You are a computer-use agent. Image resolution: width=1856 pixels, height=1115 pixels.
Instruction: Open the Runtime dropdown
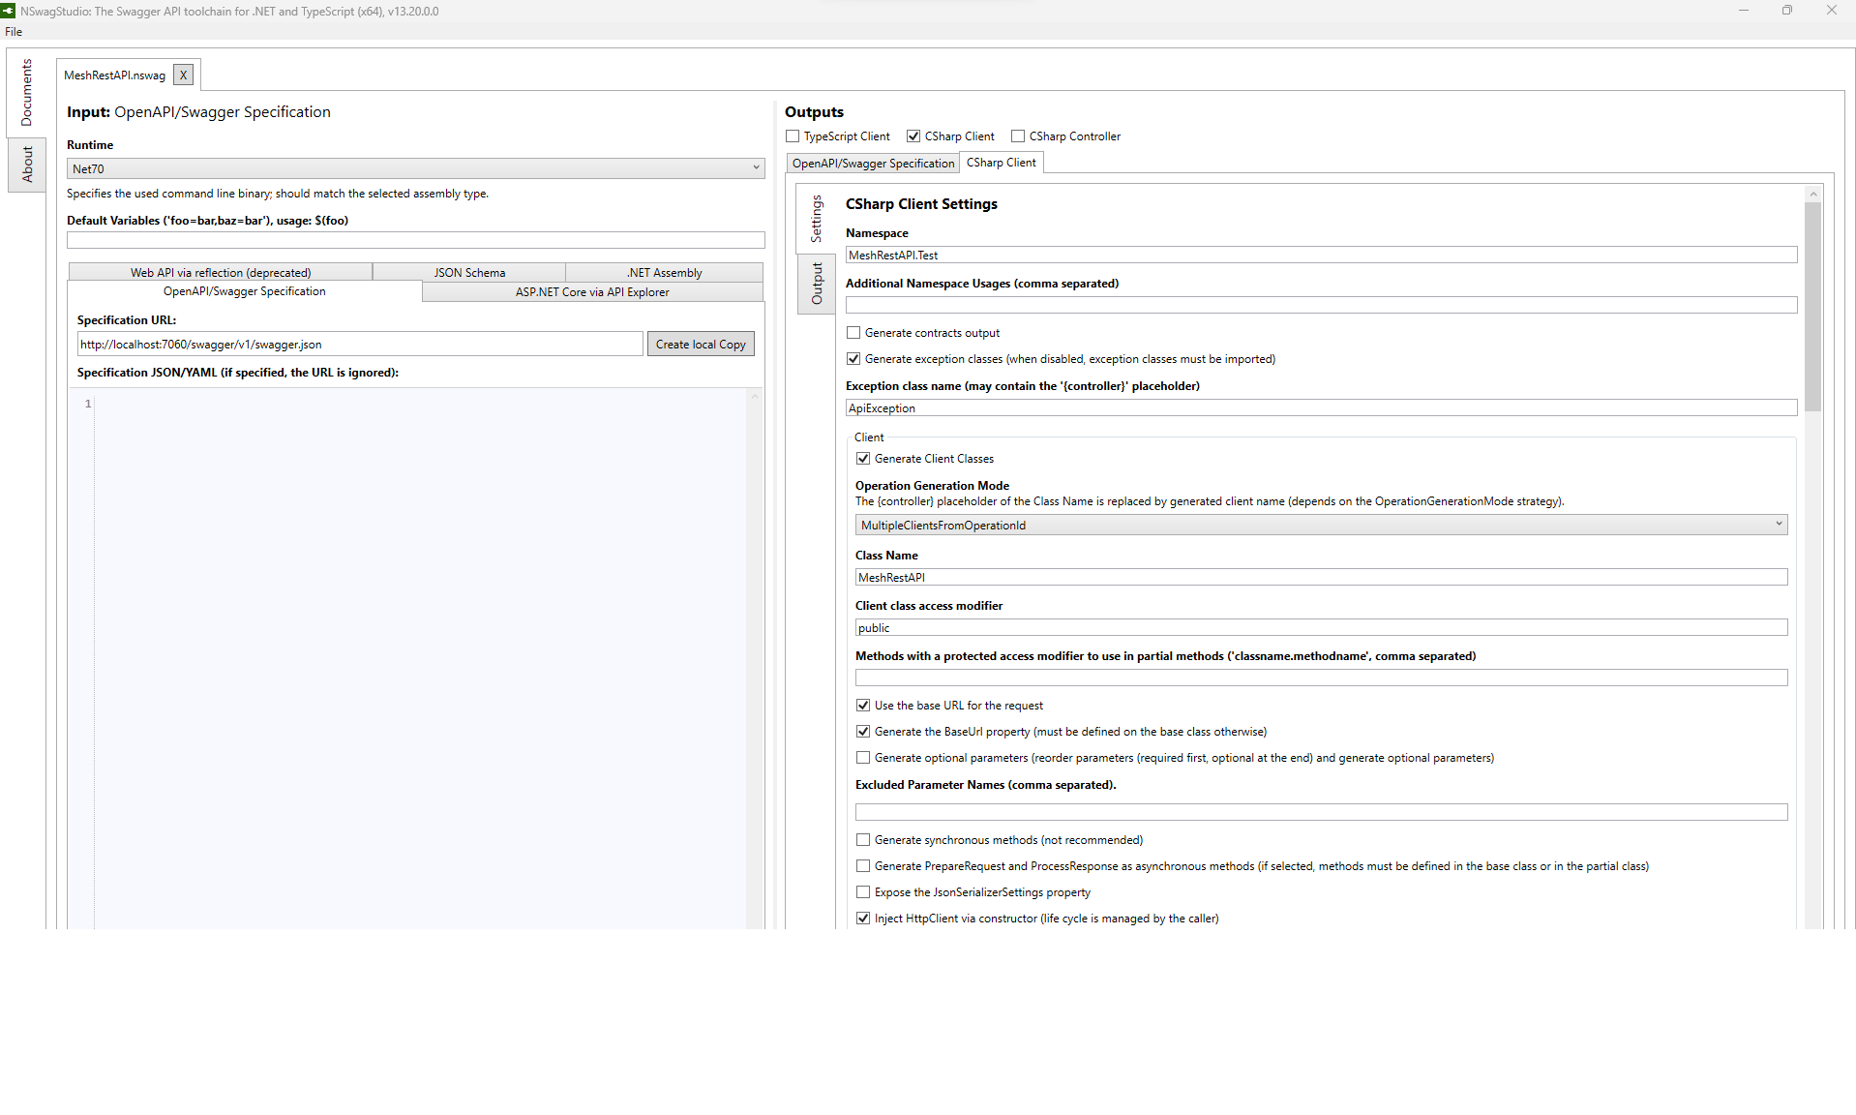point(757,168)
